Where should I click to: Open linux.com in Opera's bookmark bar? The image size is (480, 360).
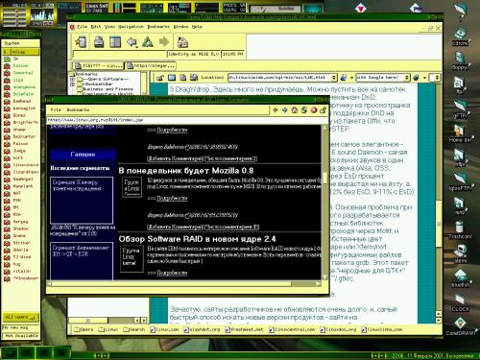pos(164,329)
